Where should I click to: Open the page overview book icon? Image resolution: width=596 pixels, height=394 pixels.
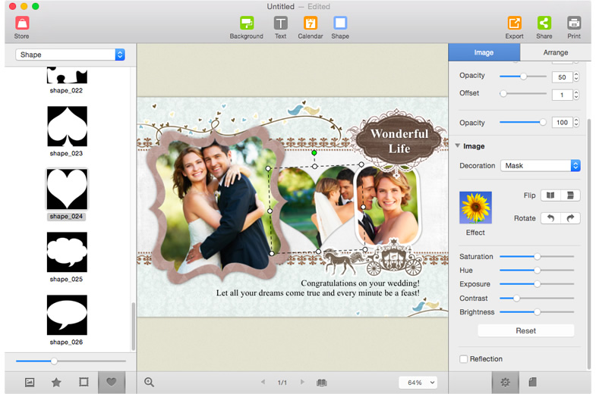coord(322,382)
